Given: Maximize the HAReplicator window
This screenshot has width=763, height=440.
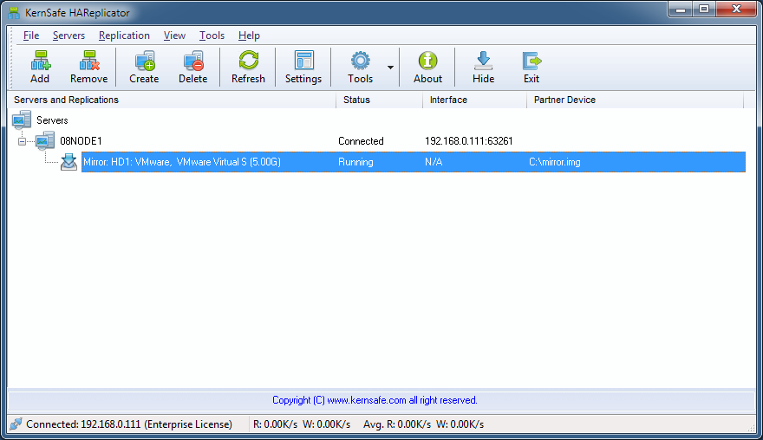Looking at the screenshot, I should [x=704, y=9].
